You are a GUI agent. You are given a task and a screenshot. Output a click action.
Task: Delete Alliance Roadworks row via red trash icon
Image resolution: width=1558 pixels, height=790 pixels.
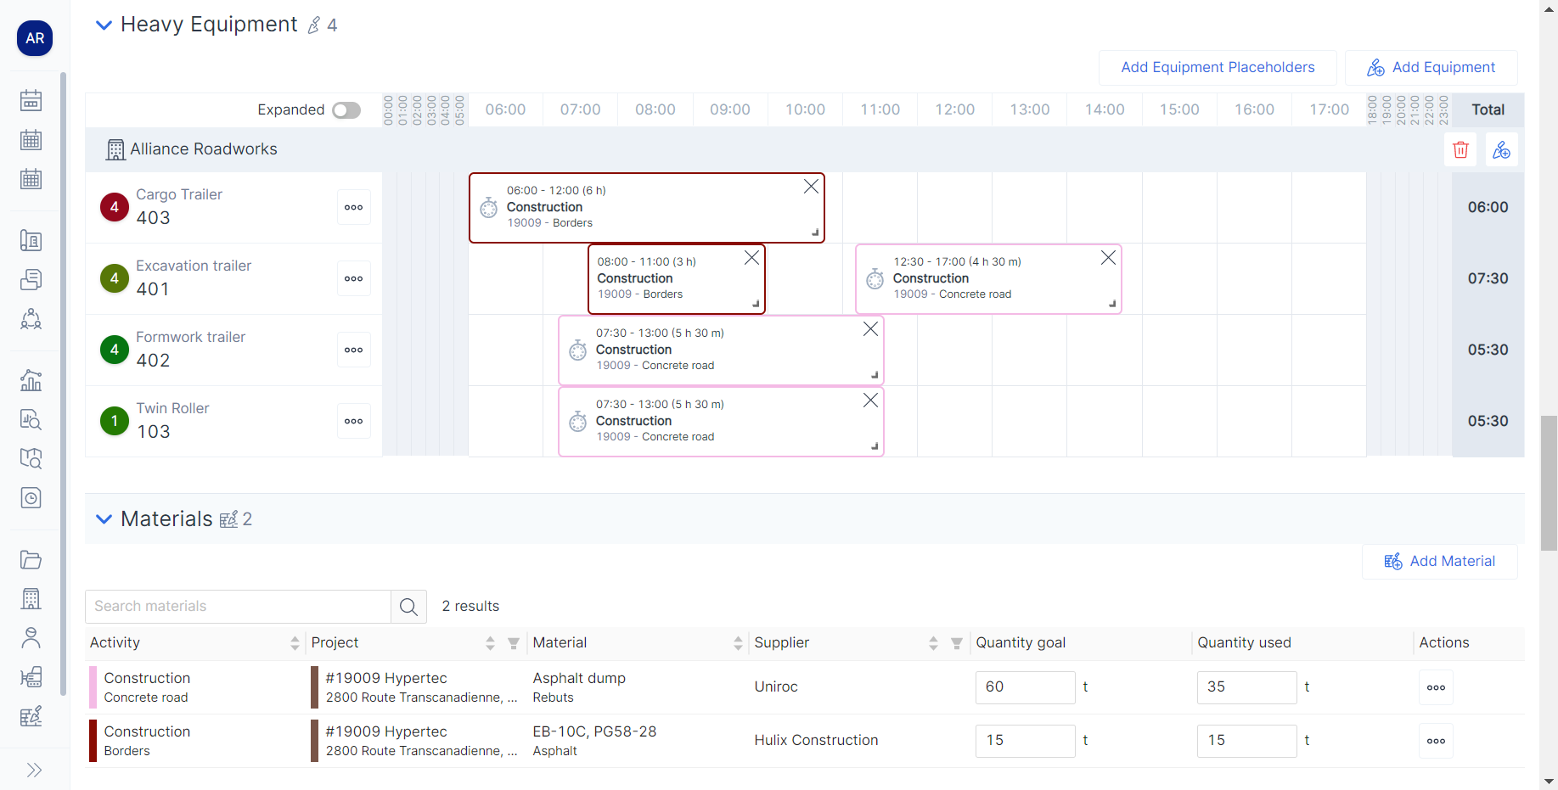pos(1460,149)
